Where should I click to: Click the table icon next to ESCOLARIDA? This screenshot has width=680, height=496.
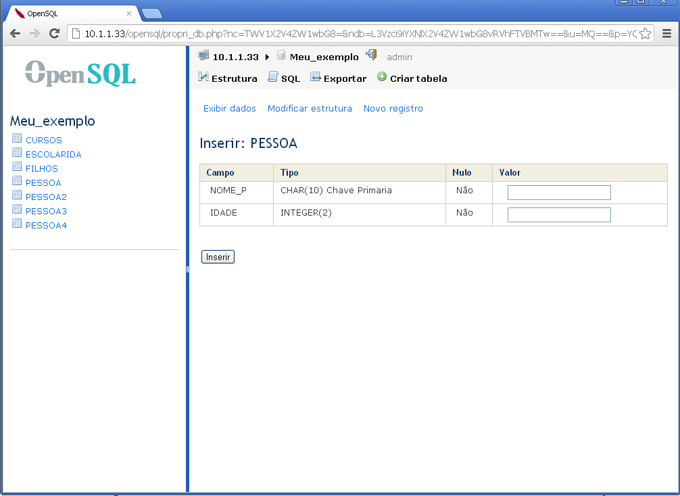coord(17,153)
